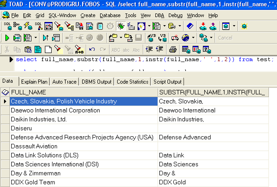277x187 pixels.
Task: Click the question mark database icon
Action: (x=207, y=49)
